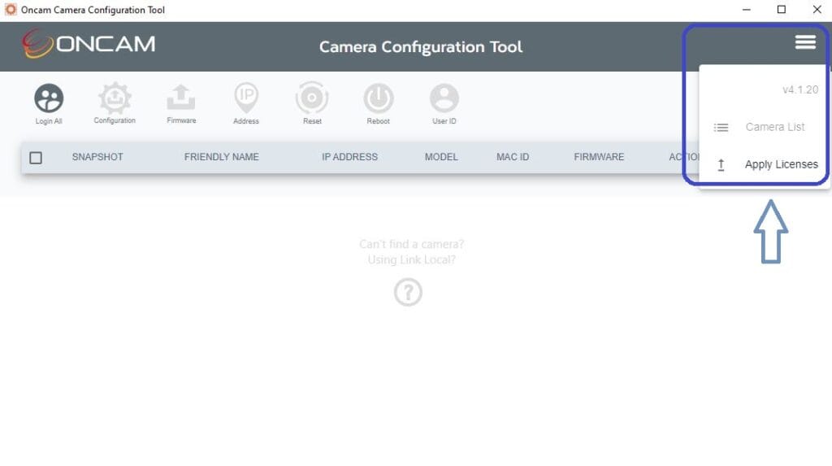The width and height of the screenshot is (832, 466).
Task: Click the Oncam title bar app icon
Action: (11, 10)
